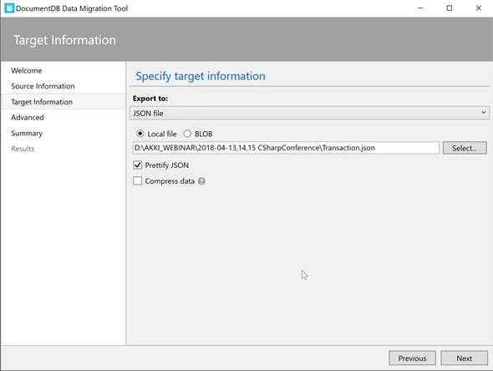Screen dimensions: 493x371
Task: Open the Advanced step
Action: click(28, 118)
